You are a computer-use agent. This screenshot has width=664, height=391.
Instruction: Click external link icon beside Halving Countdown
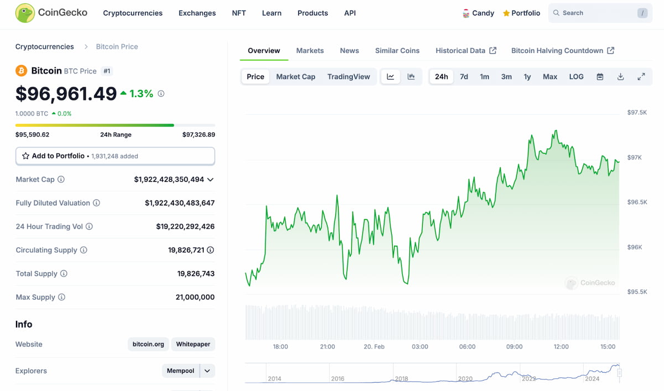pyautogui.click(x=610, y=50)
